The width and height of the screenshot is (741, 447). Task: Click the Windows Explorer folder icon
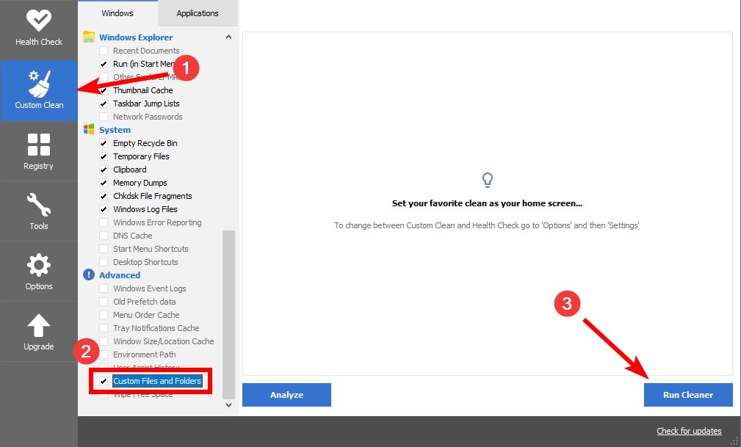click(x=89, y=37)
